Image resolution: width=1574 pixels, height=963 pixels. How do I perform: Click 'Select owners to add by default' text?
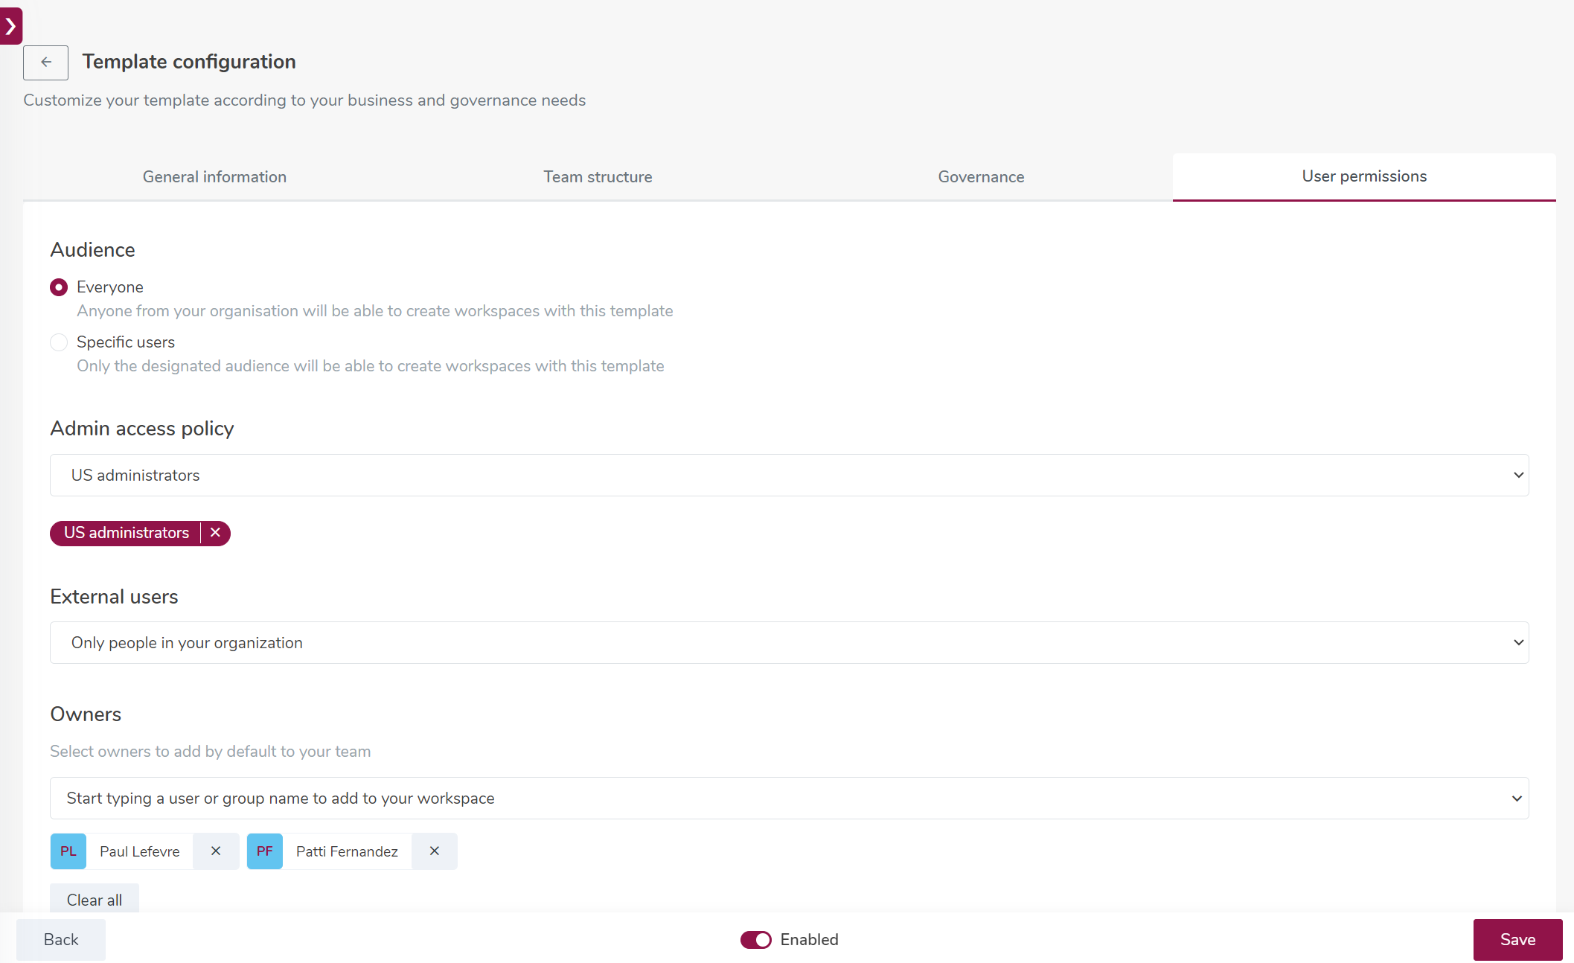211,752
